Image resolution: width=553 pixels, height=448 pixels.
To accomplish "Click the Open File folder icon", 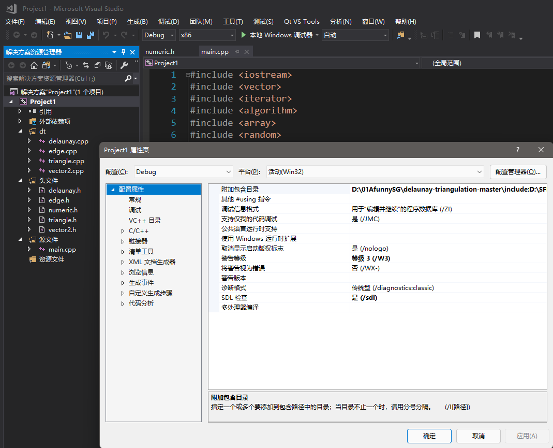I will click(x=68, y=35).
